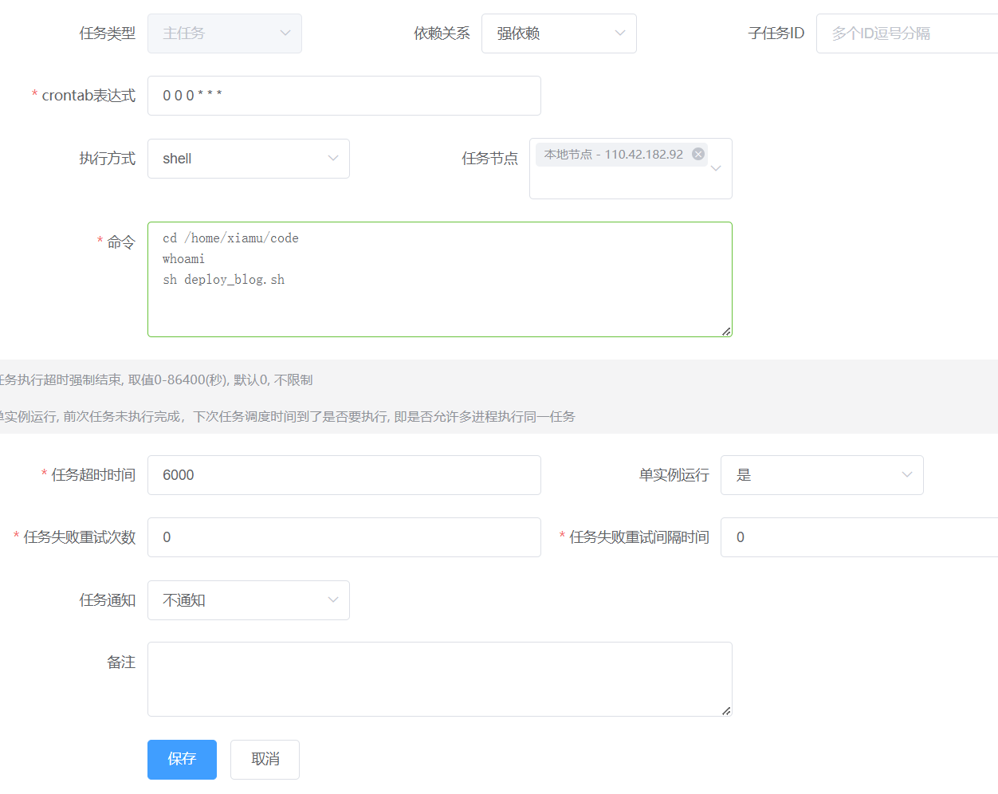Screen dimensions: 998x794
Task: Click the 单实例运行 dropdown arrow icon
Action: (x=906, y=474)
